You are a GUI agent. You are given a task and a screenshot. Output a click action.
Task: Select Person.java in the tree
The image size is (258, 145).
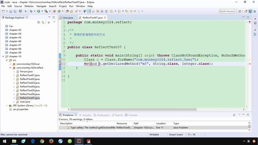coord(26,72)
